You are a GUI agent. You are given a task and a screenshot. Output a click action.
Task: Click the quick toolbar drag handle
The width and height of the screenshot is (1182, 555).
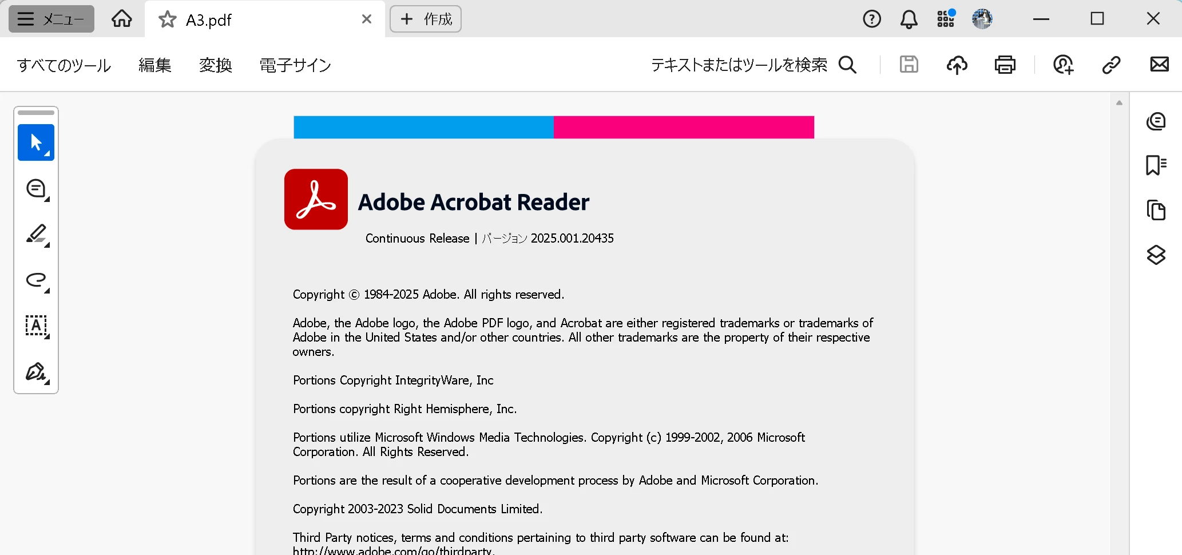click(36, 113)
